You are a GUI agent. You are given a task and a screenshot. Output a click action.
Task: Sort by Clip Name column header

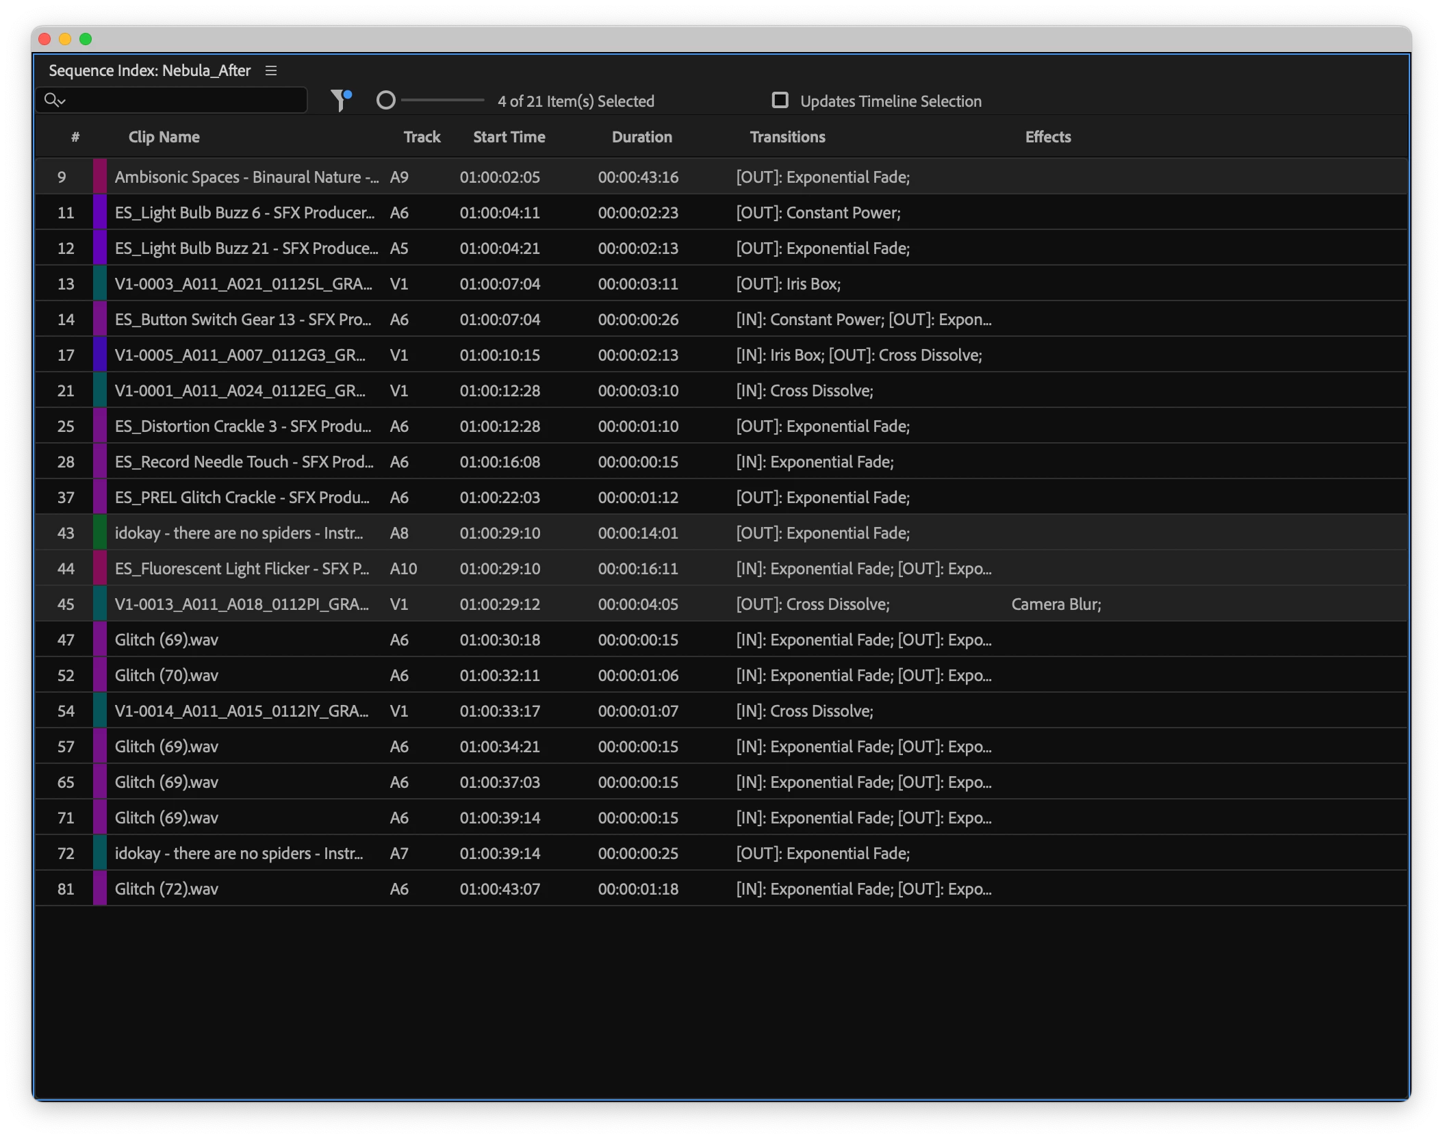click(x=164, y=137)
